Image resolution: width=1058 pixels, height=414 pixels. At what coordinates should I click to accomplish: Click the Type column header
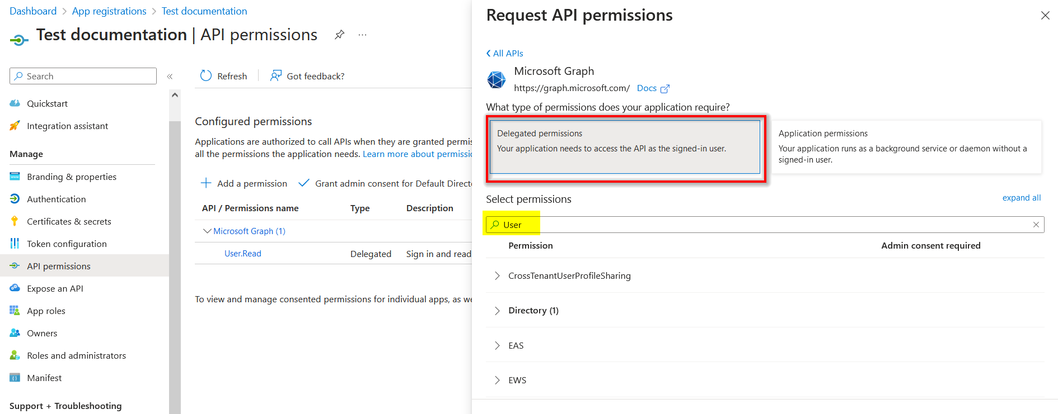click(360, 208)
